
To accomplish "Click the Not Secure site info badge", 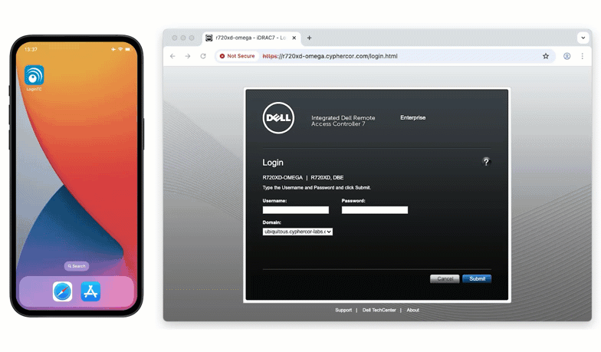I will point(237,56).
